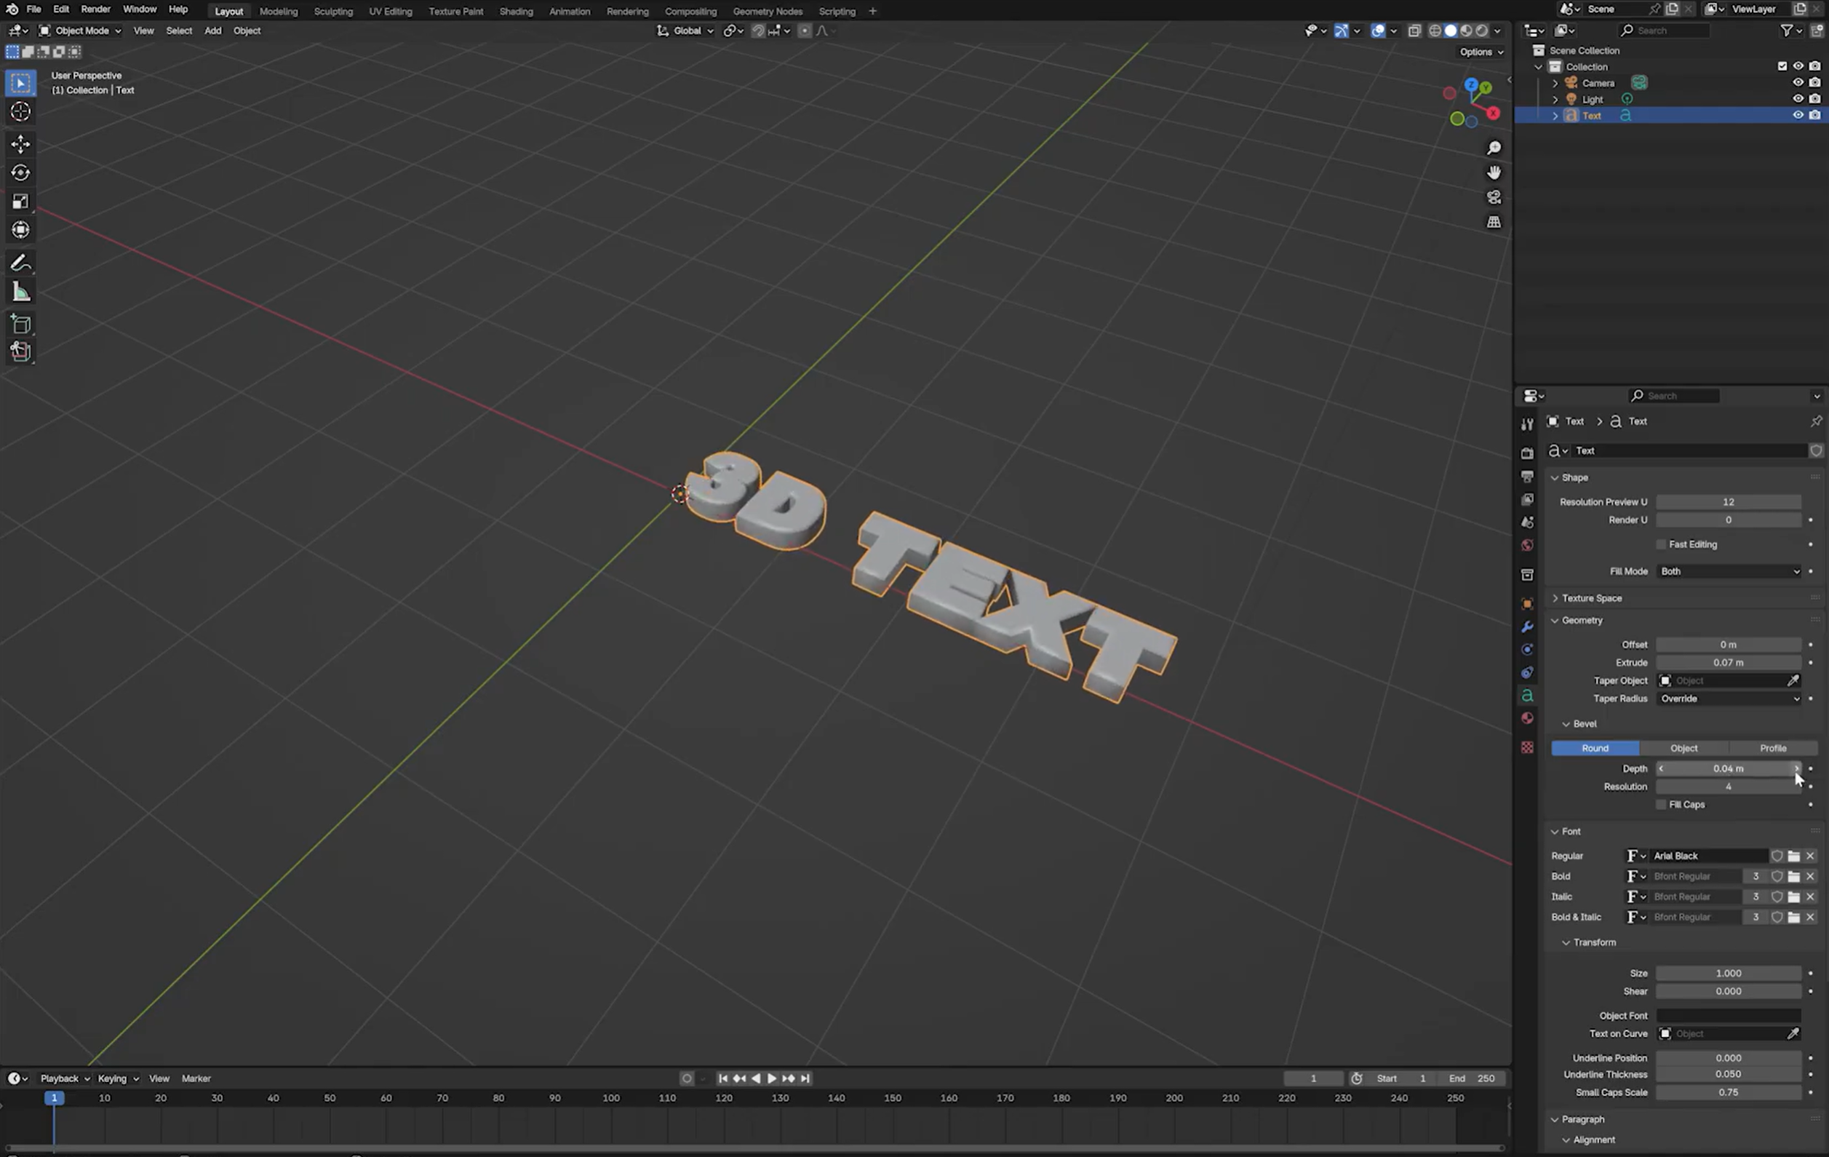Screen dimensions: 1829x1157
Task: Select the Cursor tool in left toolbar
Action: (20, 111)
